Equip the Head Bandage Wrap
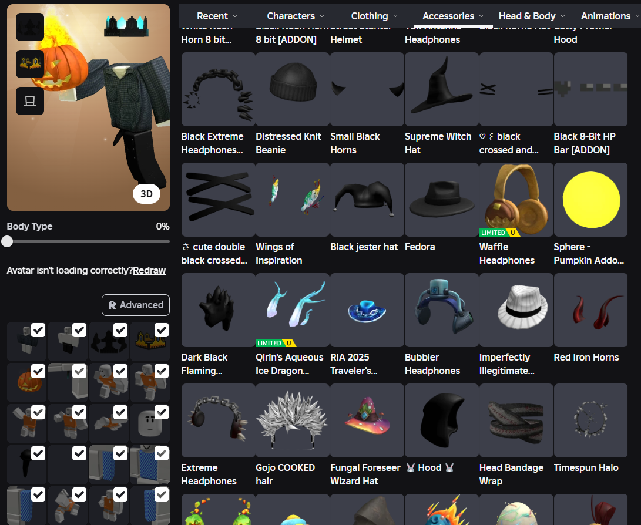This screenshot has height=525, width=641. pos(516,420)
